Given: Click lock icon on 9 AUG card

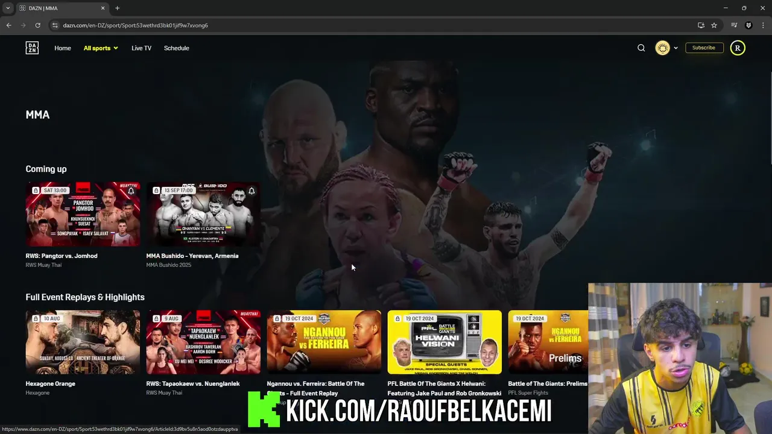Looking at the screenshot, I should (x=156, y=318).
